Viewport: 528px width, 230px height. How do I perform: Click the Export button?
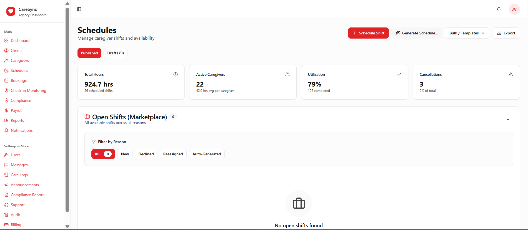[506, 33]
